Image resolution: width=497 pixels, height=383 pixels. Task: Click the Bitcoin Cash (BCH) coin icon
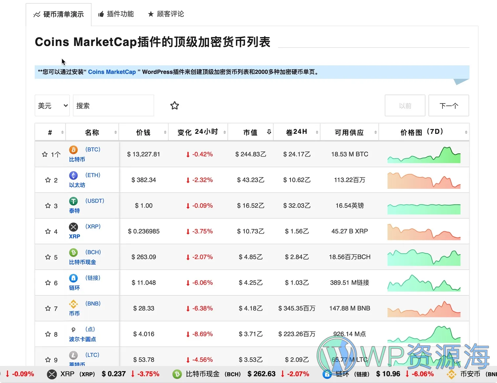pos(73,252)
